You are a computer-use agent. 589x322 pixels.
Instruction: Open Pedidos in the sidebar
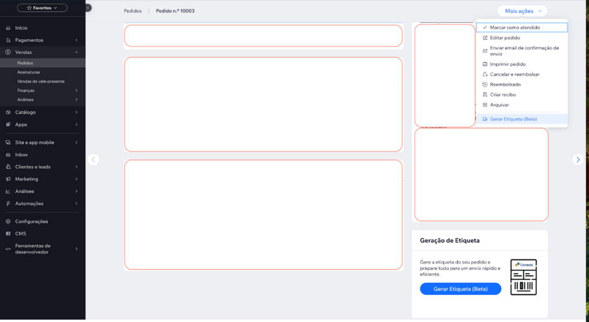coord(43,63)
